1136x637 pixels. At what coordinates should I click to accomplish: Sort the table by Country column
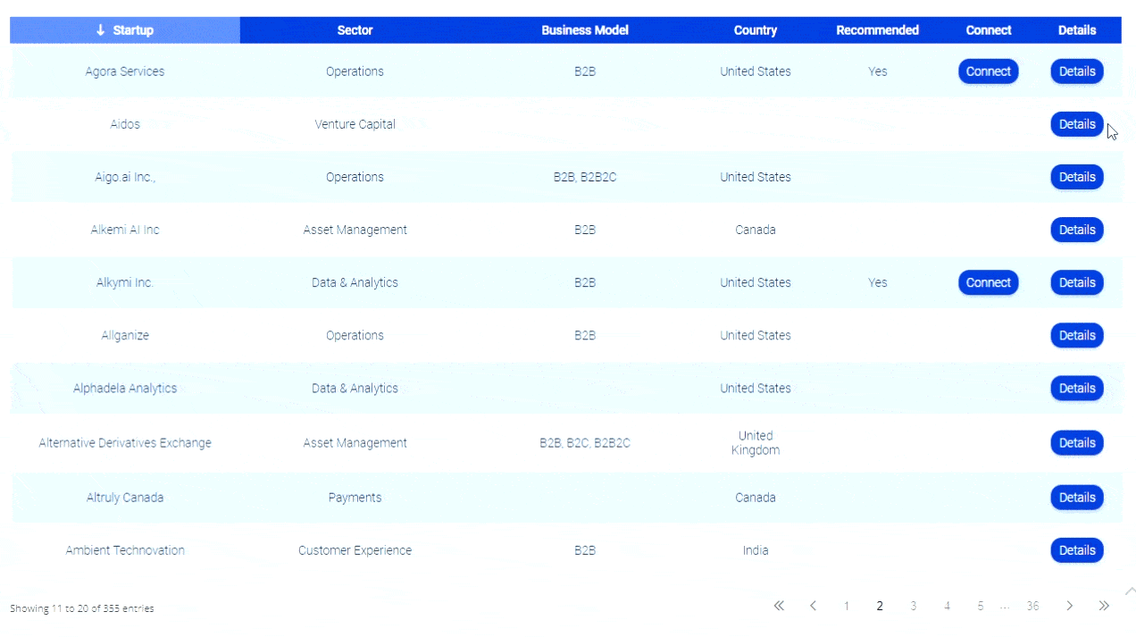[x=755, y=29]
